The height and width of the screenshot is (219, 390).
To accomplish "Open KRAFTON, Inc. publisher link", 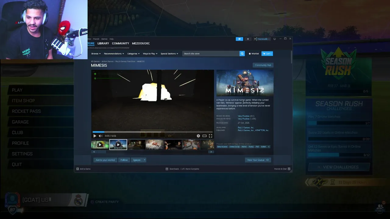I will [x=262, y=130].
